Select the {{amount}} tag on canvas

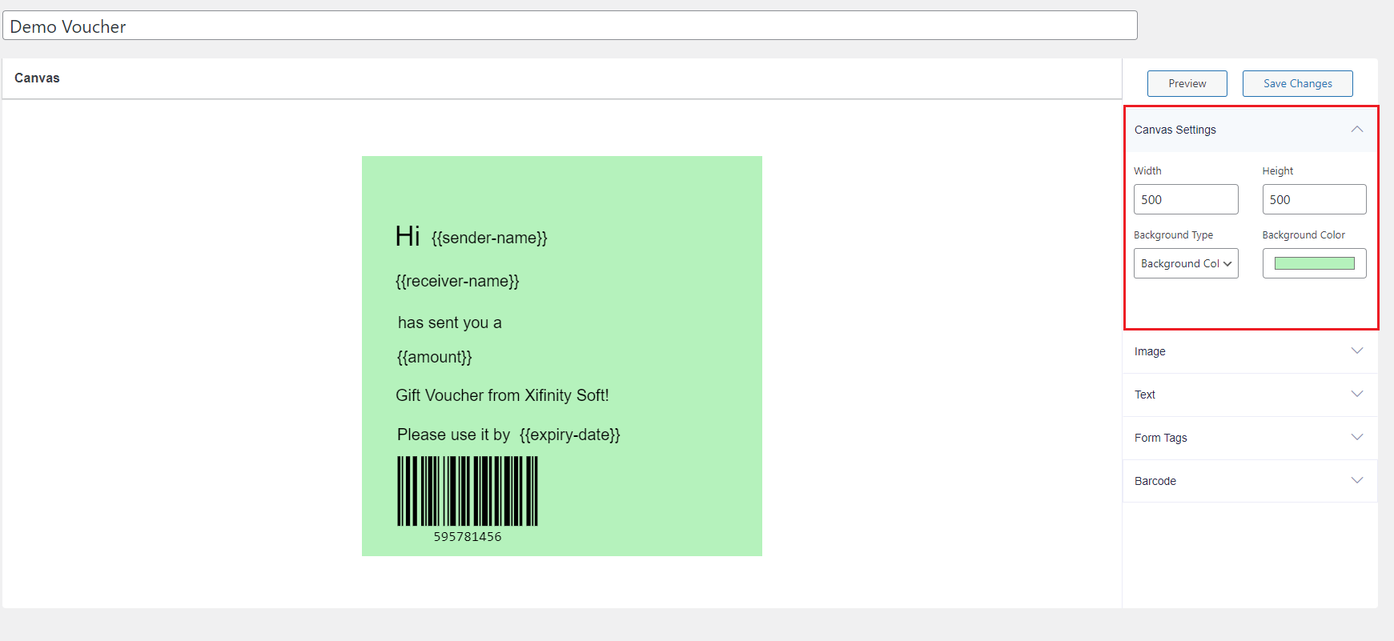pos(435,357)
